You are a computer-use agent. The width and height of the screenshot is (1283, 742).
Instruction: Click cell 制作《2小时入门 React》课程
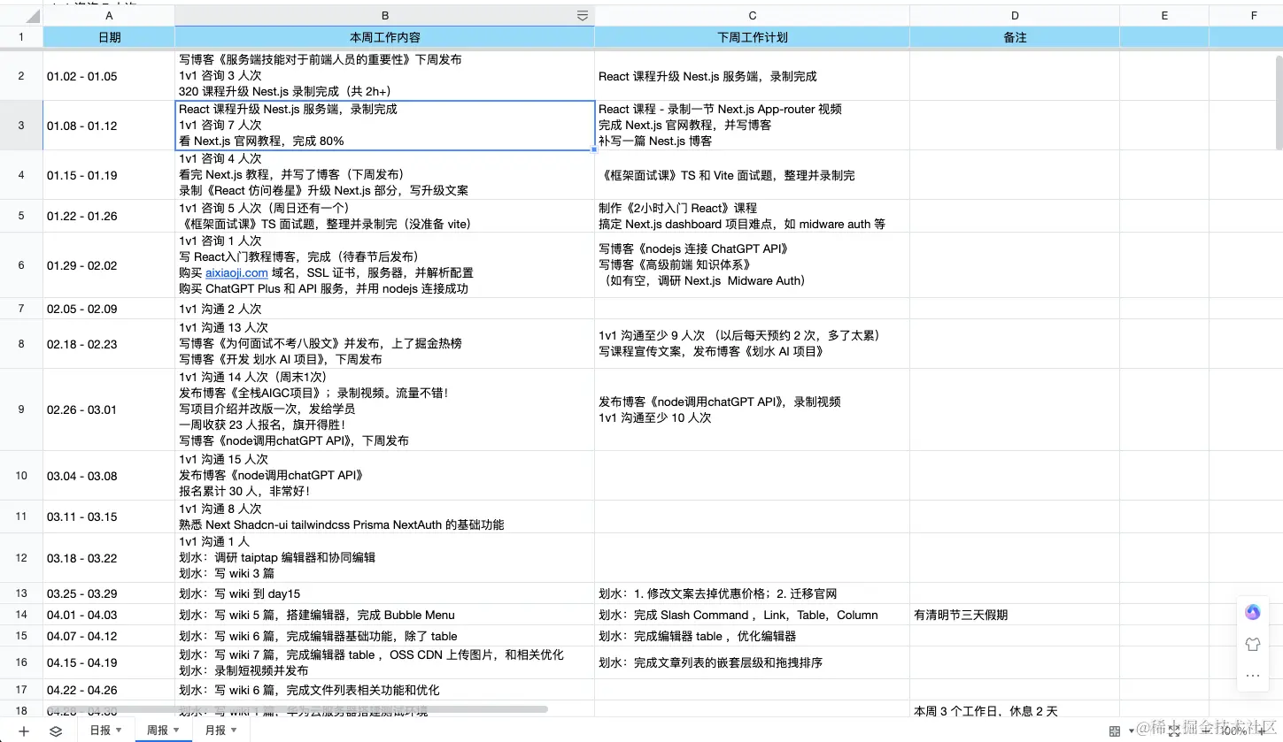tap(752, 217)
